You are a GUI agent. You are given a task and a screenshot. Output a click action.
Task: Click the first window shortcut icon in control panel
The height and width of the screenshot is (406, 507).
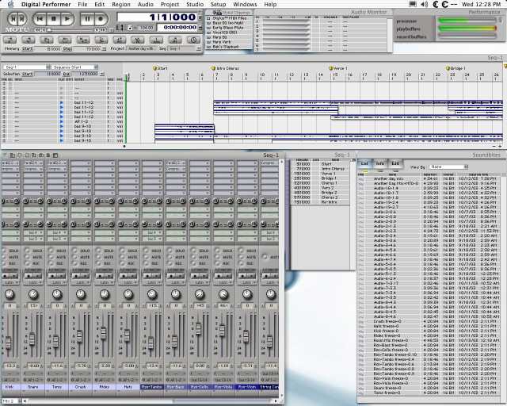pyautogui.click(x=10, y=40)
